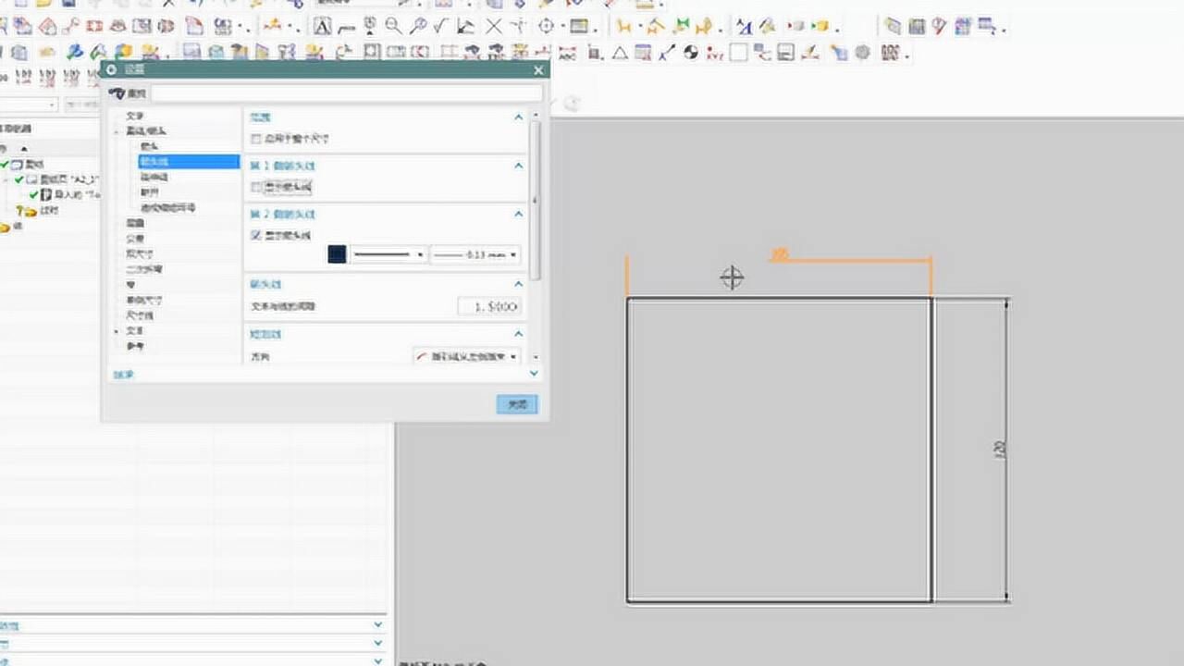This screenshot has width=1184, height=666.
Task: Click the magnifier zoom icon after the stamp icon
Action: click(394, 27)
